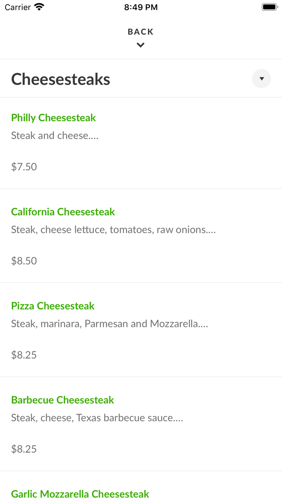Open the California Cheesesteak item
The height and width of the screenshot is (502, 282).
pos(63,211)
